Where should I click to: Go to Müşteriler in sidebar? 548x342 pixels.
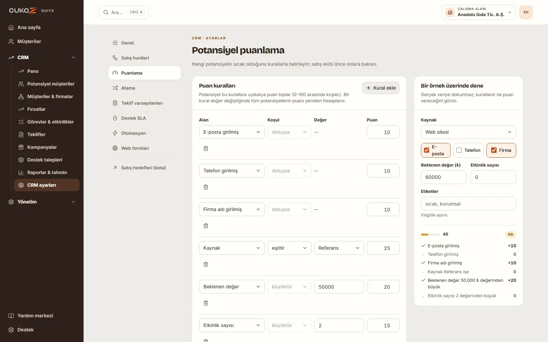point(42,41)
